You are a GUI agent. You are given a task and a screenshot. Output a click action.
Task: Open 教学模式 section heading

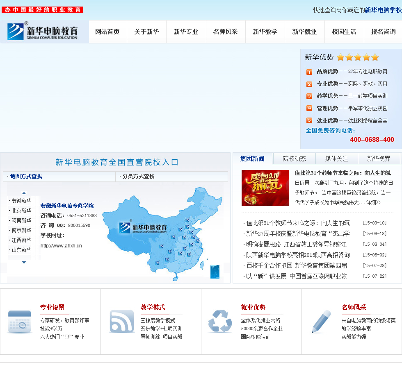click(153, 307)
